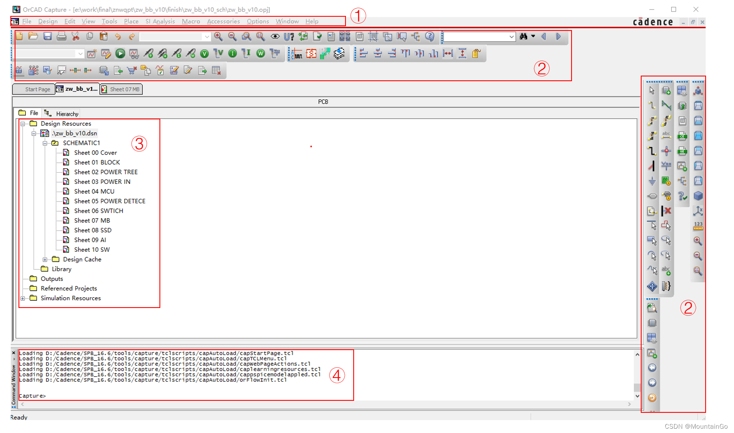734x433 pixels.
Task: Click the Align Left icon
Action: click(x=364, y=54)
